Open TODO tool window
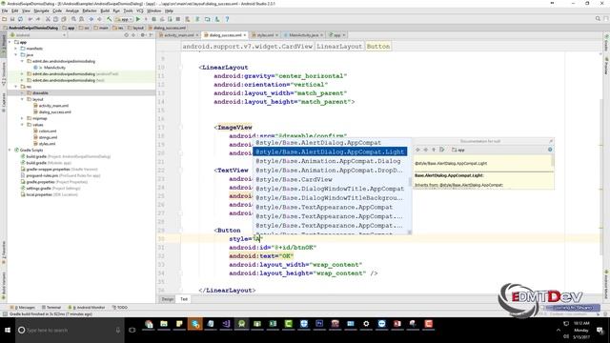The height and width of the screenshot is (343, 610). pyautogui.click(x=120, y=308)
